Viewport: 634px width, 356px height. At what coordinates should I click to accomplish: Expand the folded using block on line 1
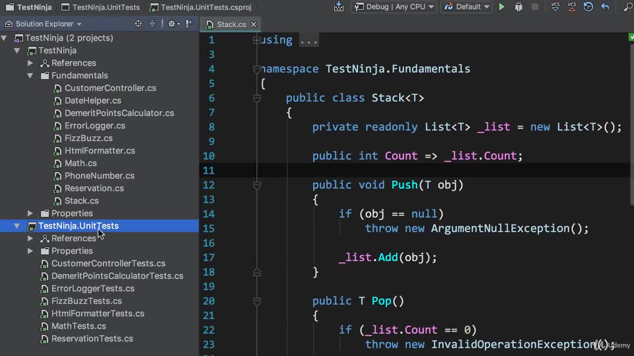coord(257,40)
